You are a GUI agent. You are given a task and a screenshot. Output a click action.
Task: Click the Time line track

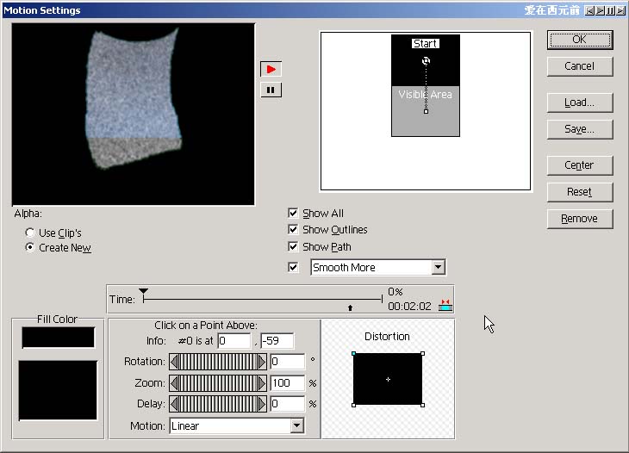click(x=263, y=299)
